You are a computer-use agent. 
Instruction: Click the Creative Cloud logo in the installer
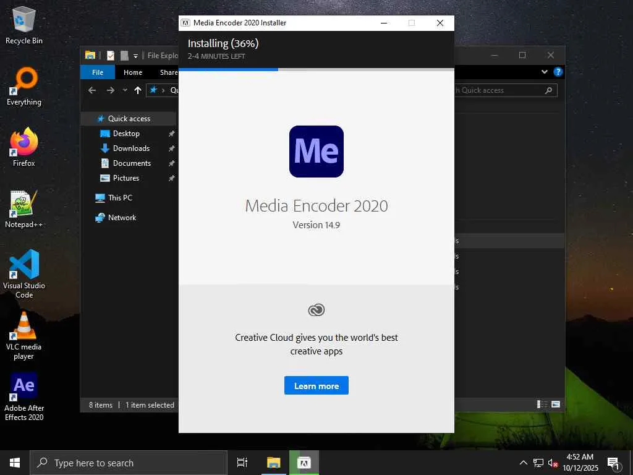point(316,310)
